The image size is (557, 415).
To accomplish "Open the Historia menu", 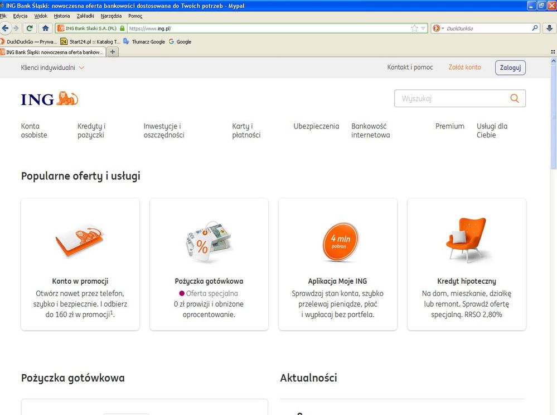I will pos(62,16).
